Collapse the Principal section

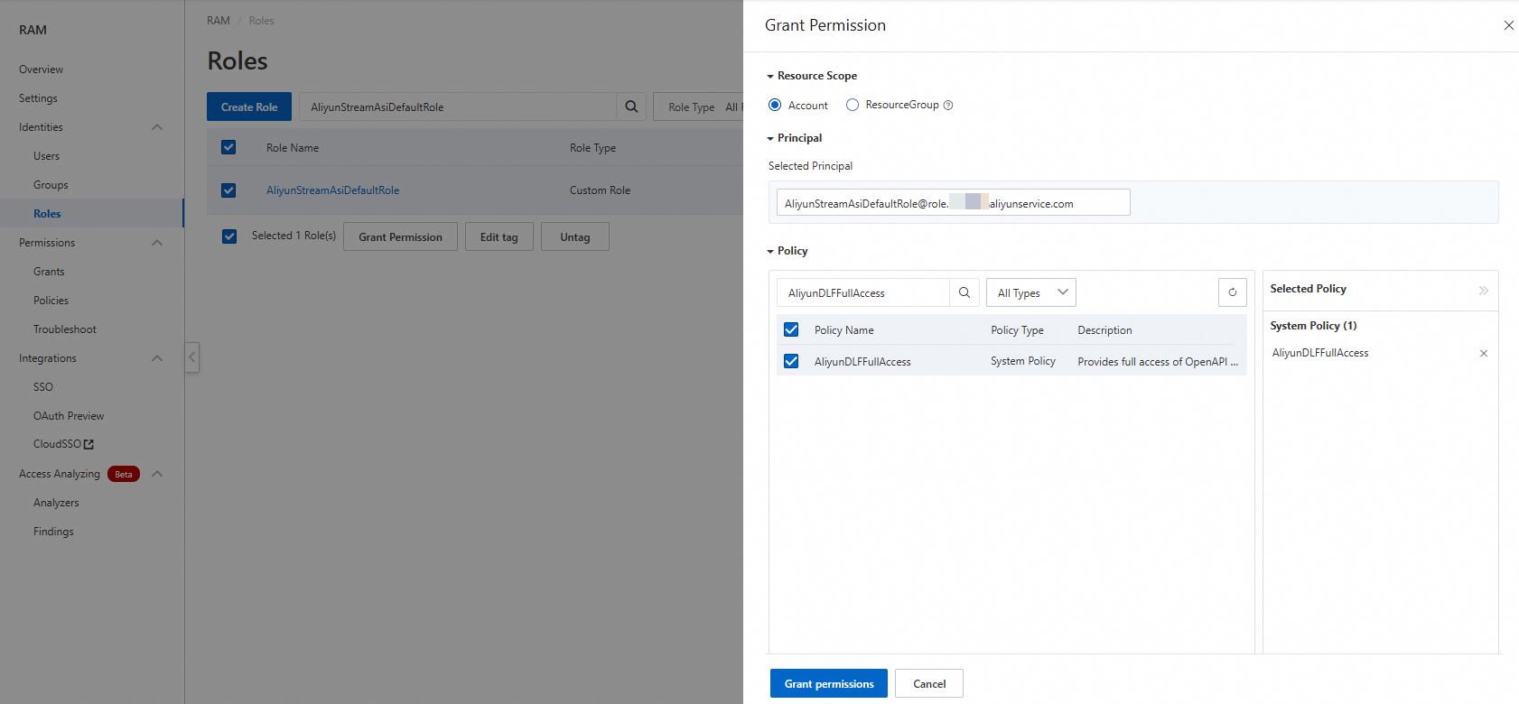point(770,139)
